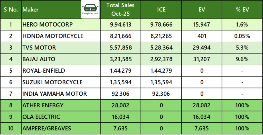Viewport: 263px width, 135px height.
Task: Click Hero MotoCorp total sales 9,94,613
Action: [x=121, y=25]
